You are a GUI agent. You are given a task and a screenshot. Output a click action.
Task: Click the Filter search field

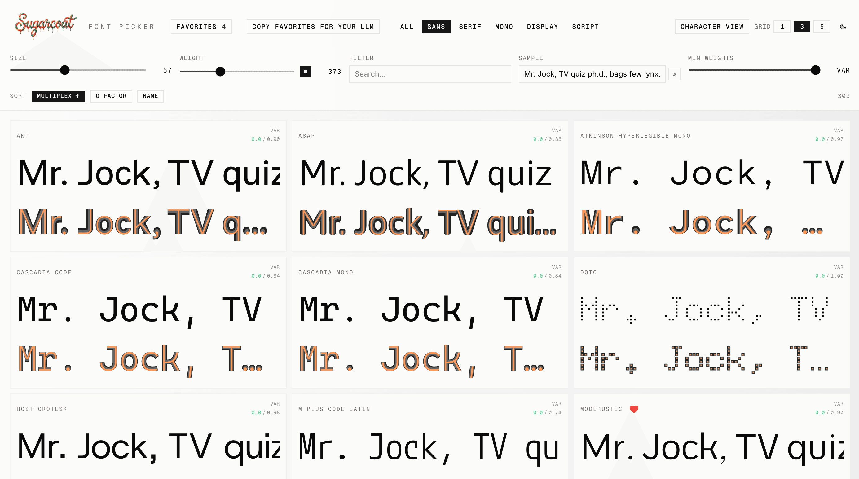(x=430, y=74)
